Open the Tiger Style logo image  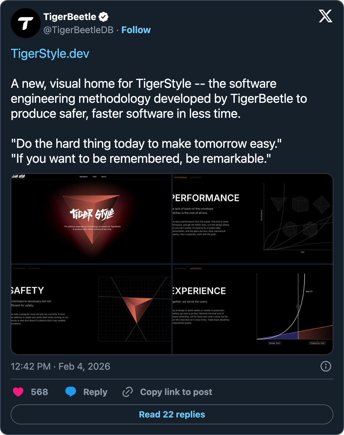tap(91, 219)
